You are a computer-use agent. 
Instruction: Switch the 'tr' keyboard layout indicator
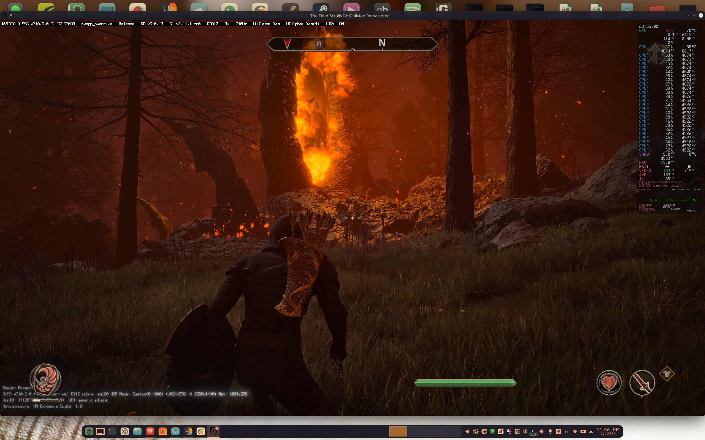pos(567,431)
